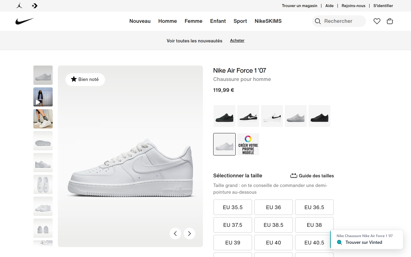Open the Nouveau menu
Image resolution: width=411 pixels, height=257 pixels.
pyautogui.click(x=140, y=21)
